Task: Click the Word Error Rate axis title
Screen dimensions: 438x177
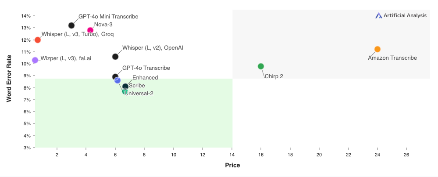Action: click(x=9, y=78)
